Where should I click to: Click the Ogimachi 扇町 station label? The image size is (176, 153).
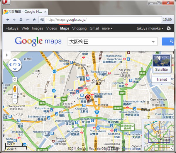[x=118, y=85]
